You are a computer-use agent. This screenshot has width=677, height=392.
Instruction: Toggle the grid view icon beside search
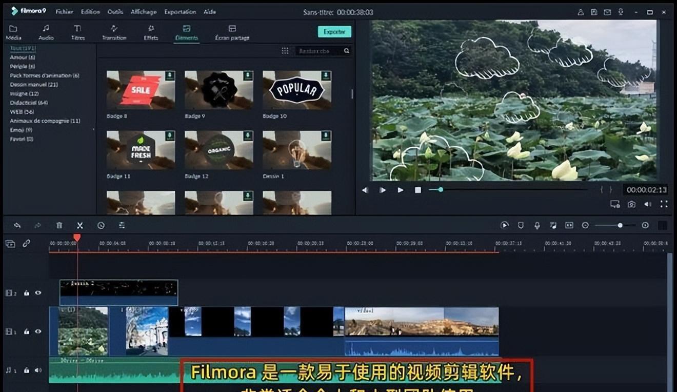point(285,51)
